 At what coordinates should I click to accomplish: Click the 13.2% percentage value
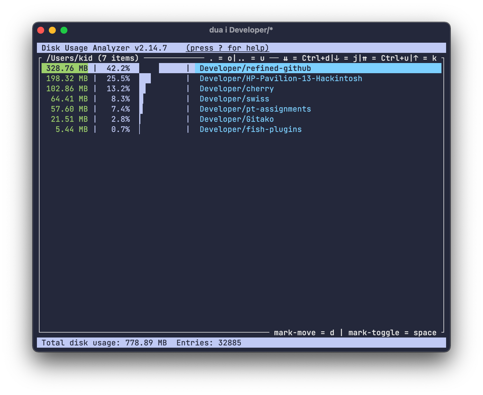[x=118, y=89]
